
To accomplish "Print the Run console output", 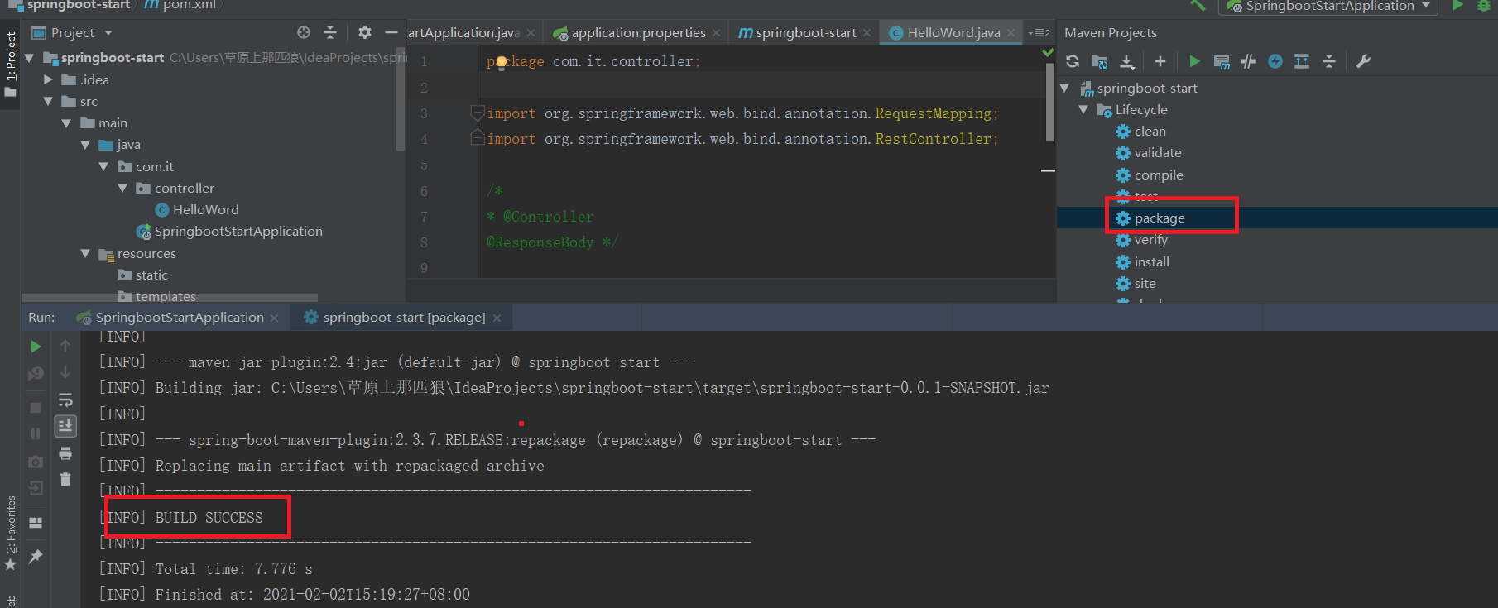I will tap(65, 453).
